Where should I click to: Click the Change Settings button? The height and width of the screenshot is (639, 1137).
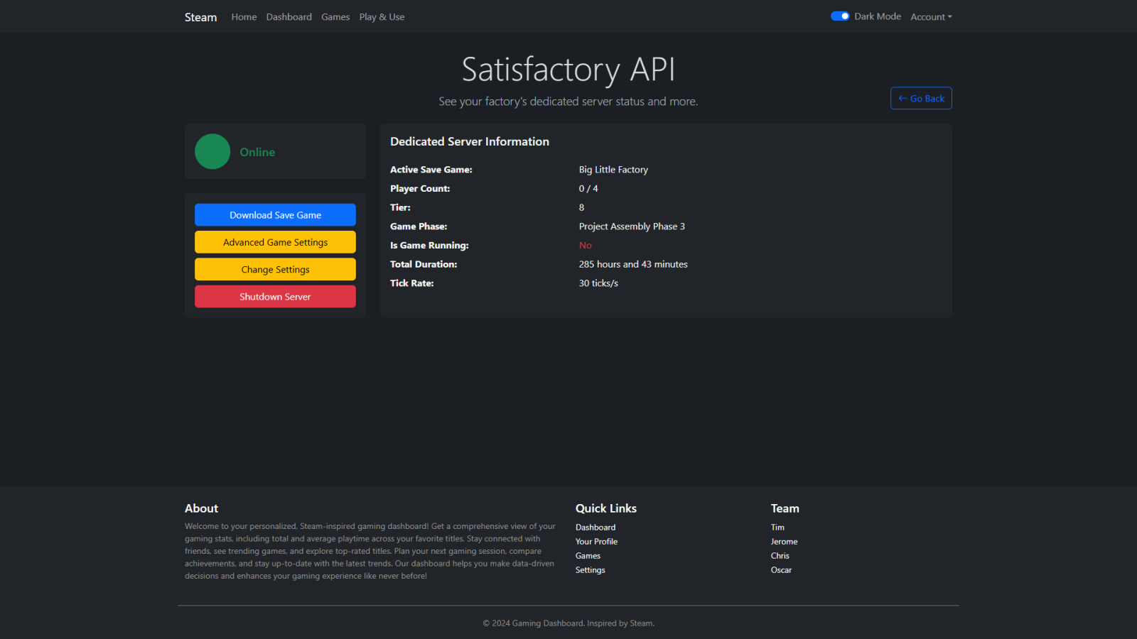point(275,269)
